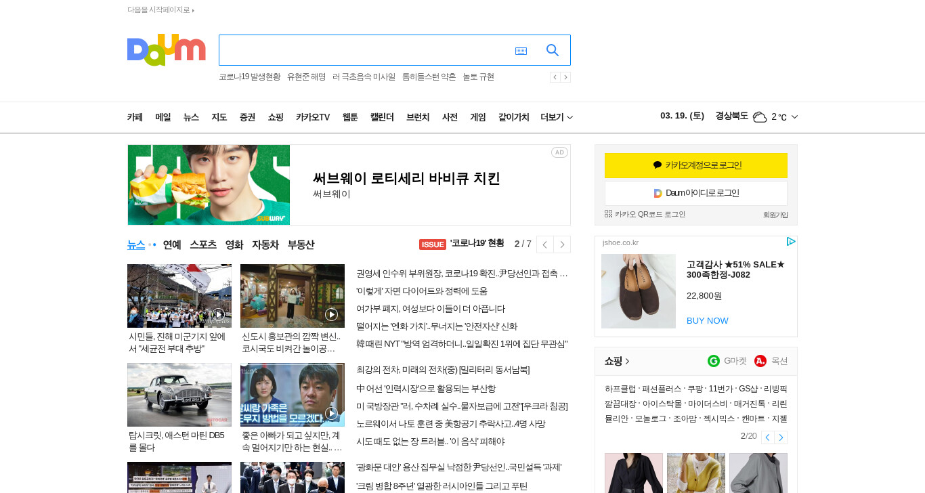Open 메일 in navigation bar
Image resolution: width=925 pixels, height=493 pixels.
point(163,117)
